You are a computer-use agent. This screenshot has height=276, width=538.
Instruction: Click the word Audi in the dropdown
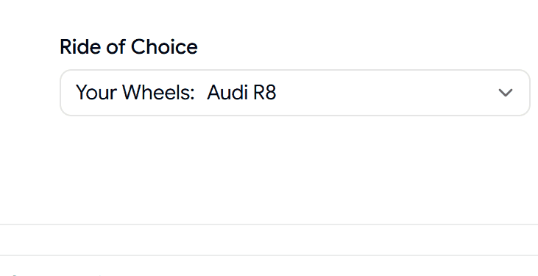click(228, 92)
